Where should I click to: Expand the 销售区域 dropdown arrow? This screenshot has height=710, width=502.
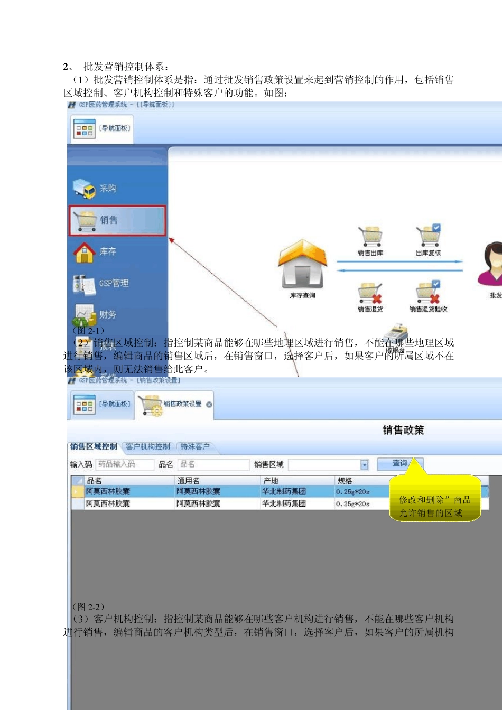click(x=364, y=465)
